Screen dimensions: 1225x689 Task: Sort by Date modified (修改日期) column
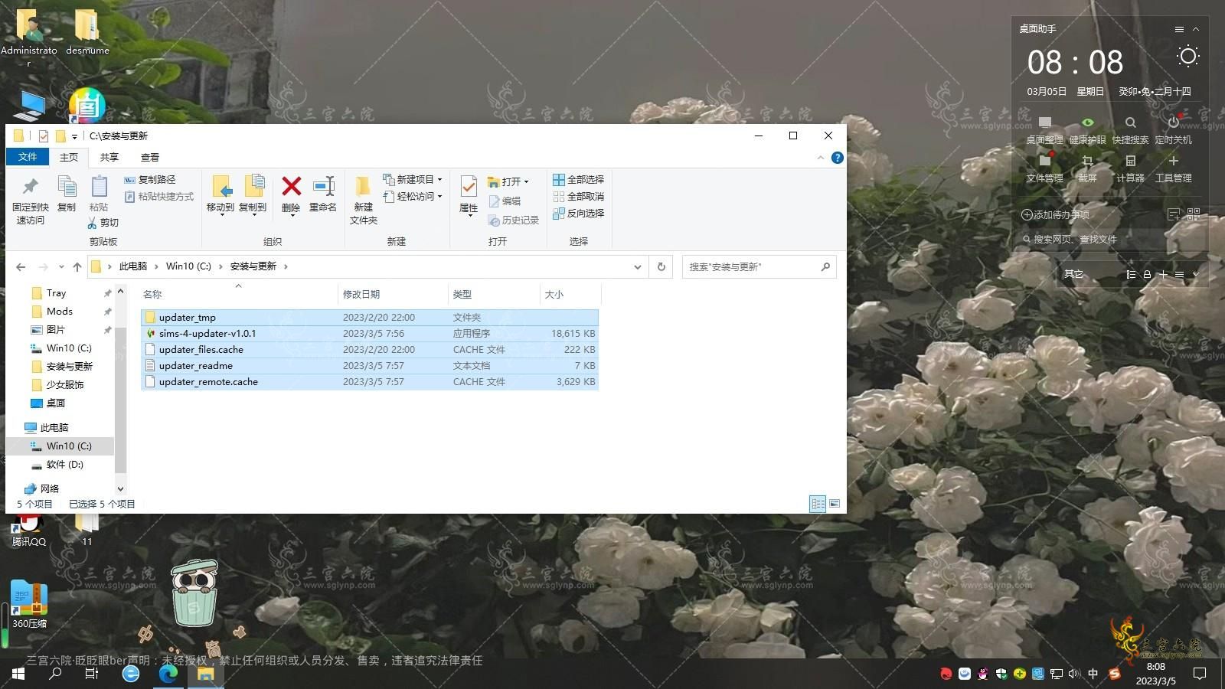(393, 294)
